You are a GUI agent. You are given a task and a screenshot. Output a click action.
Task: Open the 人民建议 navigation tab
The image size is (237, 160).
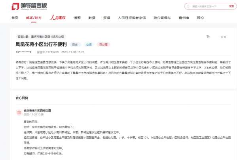58,17
